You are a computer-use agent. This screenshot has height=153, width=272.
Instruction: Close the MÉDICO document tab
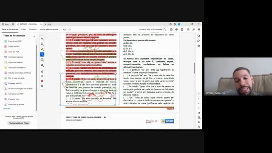tap(41, 24)
